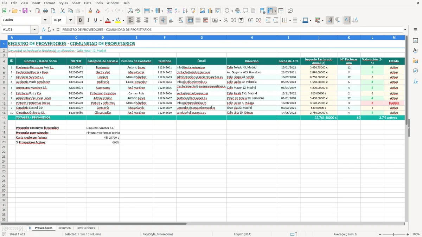Toggle Bold formatting

coord(80,20)
